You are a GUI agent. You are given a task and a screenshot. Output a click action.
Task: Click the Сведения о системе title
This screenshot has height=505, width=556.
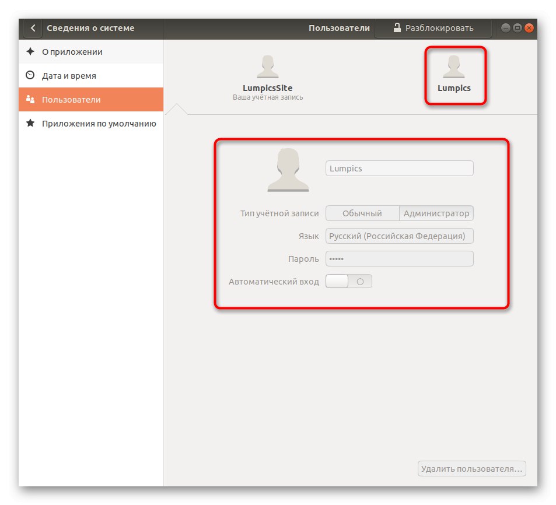pos(90,28)
